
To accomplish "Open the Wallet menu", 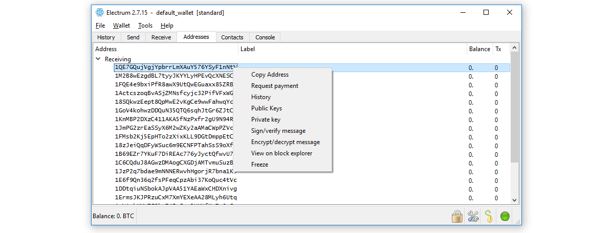I will click(122, 26).
